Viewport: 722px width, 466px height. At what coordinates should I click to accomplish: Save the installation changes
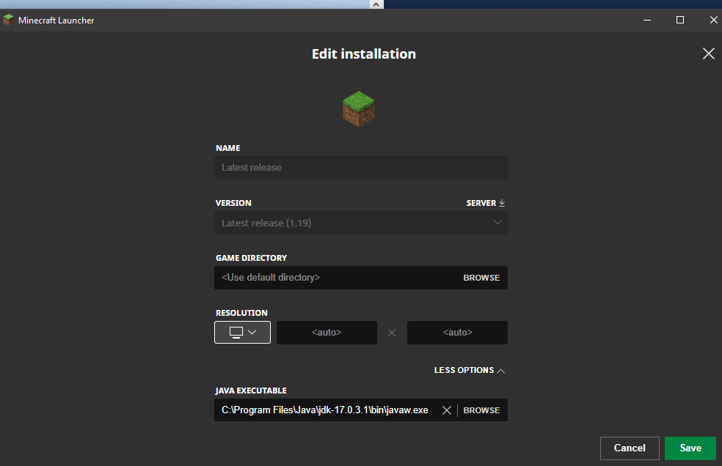click(690, 448)
